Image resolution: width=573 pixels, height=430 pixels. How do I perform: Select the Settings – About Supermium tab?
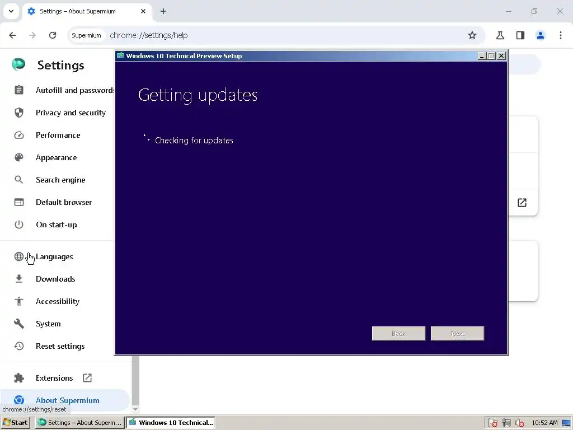click(87, 11)
